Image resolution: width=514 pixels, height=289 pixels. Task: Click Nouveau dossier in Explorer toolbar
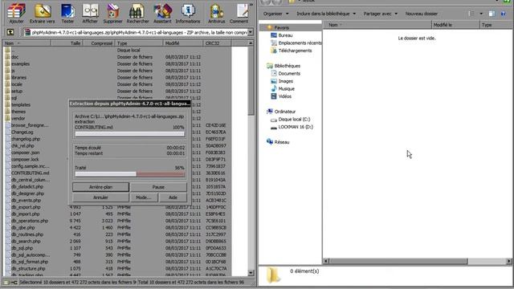(x=421, y=14)
